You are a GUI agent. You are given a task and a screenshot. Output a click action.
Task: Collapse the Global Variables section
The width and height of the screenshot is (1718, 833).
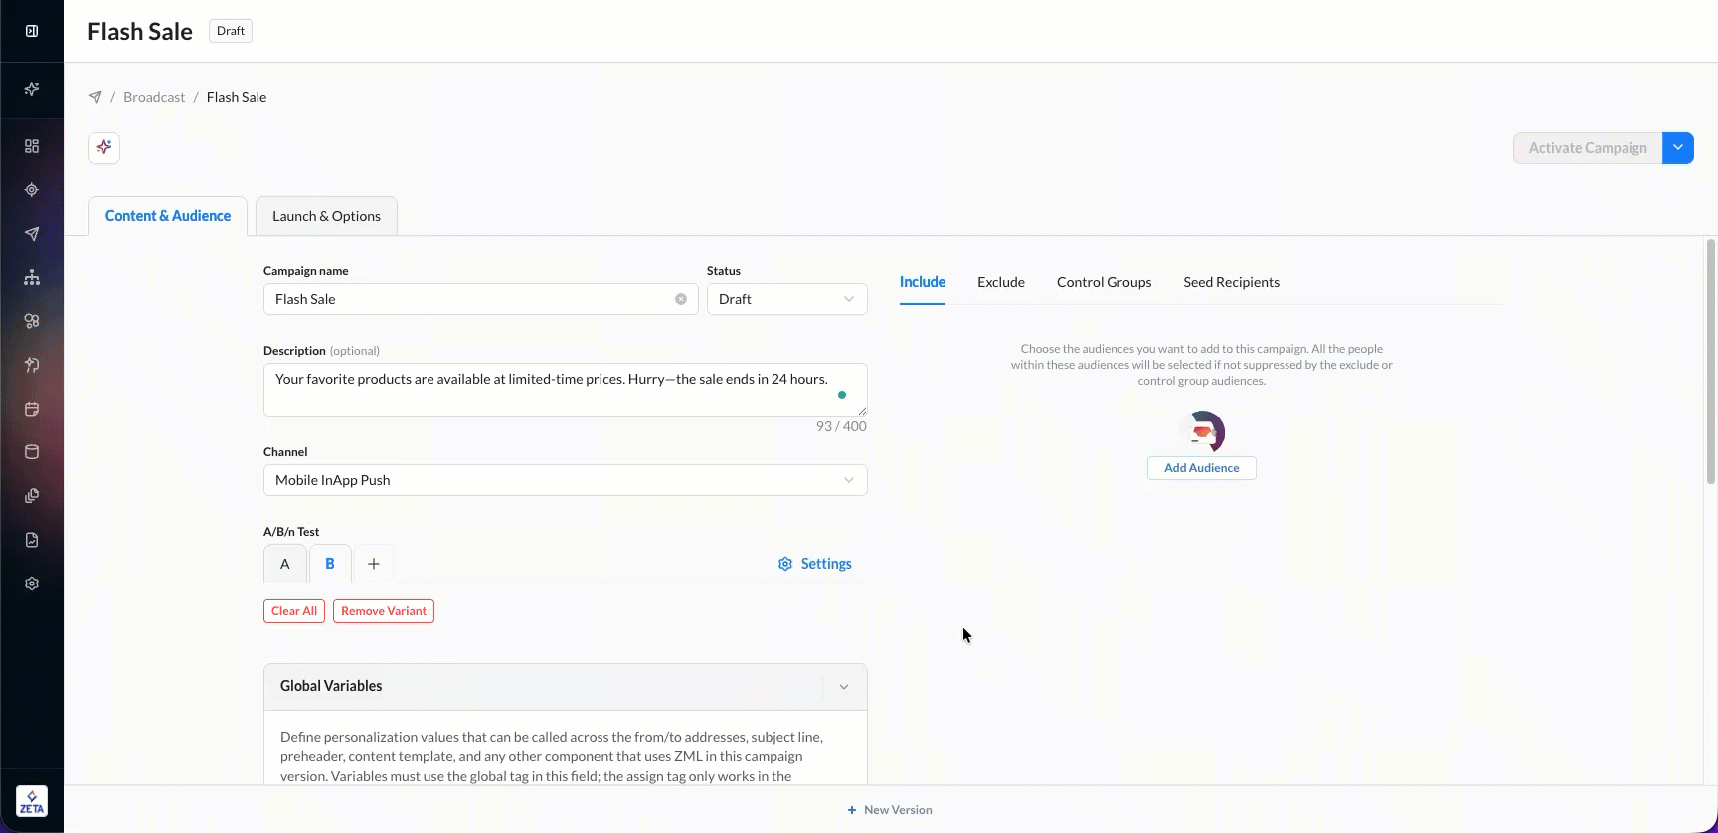[x=844, y=687]
